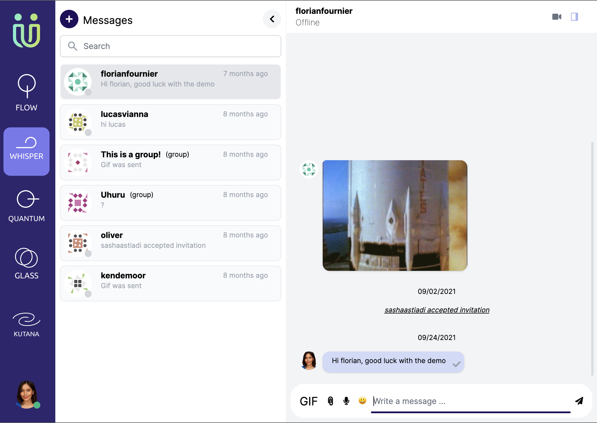Open the rocket GIF image in chat
Viewport: 597px width, 423px height.
pyautogui.click(x=395, y=216)
